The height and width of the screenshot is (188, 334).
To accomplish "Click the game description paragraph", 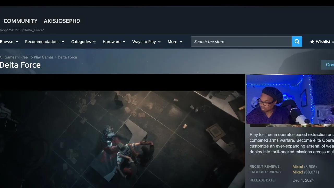I will tap(292, 143).
